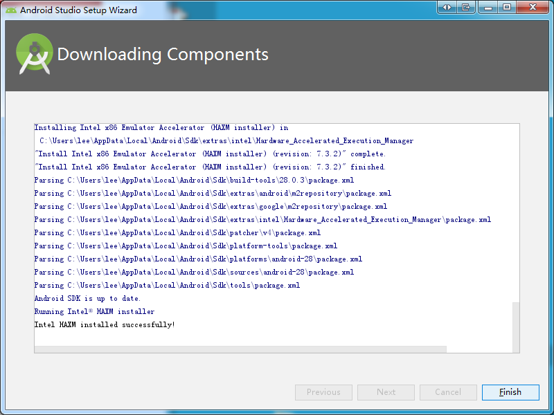Image resolution: width=554 pixels, height=415 pixels.
Task: Click the line 'Intel HAXM installed successfully!'
Action: (105, 324)
